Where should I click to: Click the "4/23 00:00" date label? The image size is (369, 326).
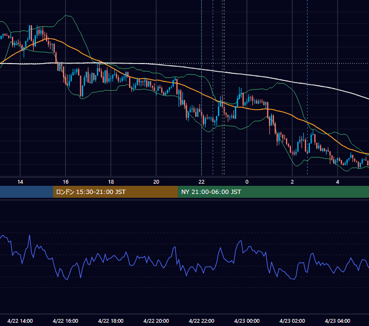(x=247, y=321)
